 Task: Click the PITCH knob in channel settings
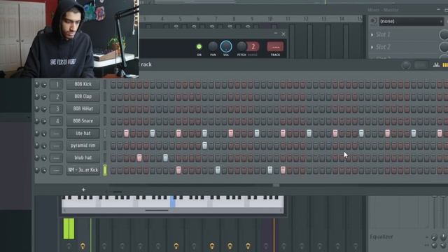pos(241,46)
